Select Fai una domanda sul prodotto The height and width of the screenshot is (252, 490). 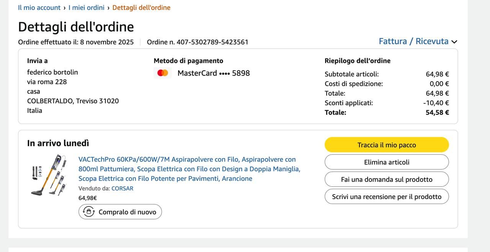click(387, 179)
